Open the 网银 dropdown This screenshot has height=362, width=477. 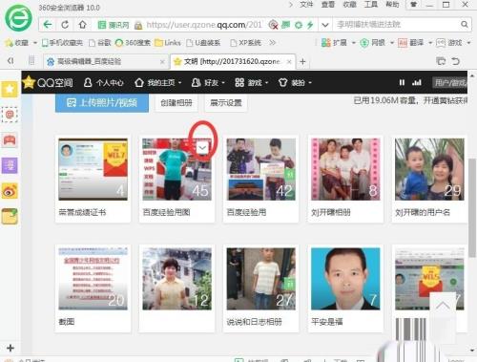[x=377, y=43]
